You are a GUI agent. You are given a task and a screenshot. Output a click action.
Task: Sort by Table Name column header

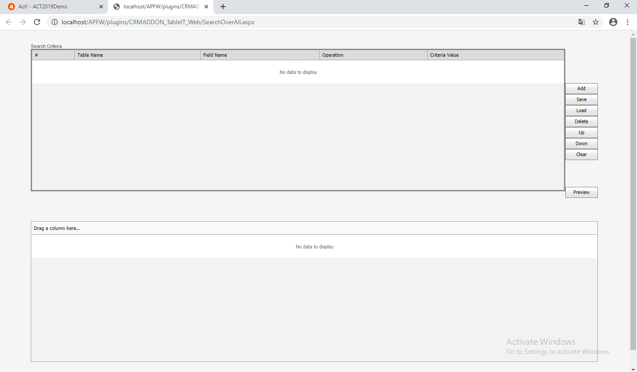(137, 55)
